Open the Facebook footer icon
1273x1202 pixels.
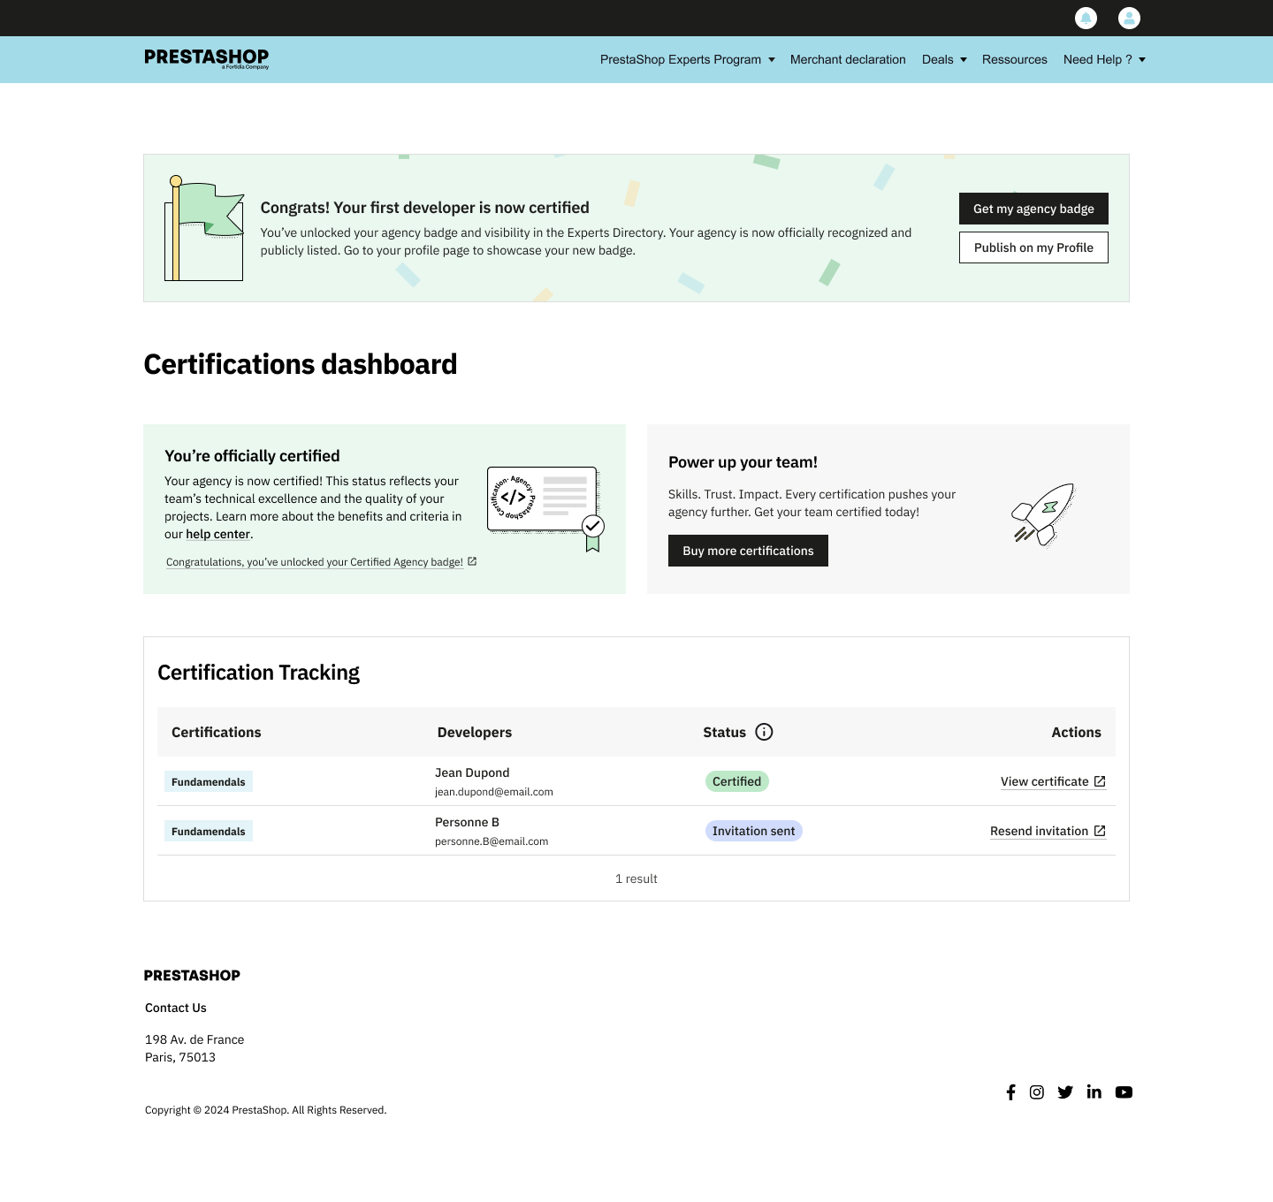pos(1010,1092)
